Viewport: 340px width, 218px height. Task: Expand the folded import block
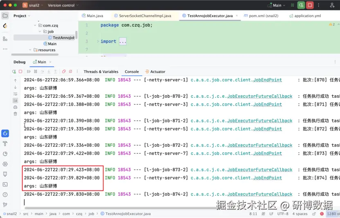123,41
